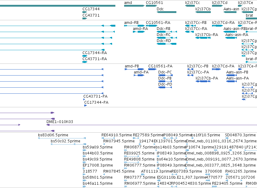The height and width of the screenshot is (188, 257).
Task: Click the amd-RA transcript label
Action: (140, 29)
